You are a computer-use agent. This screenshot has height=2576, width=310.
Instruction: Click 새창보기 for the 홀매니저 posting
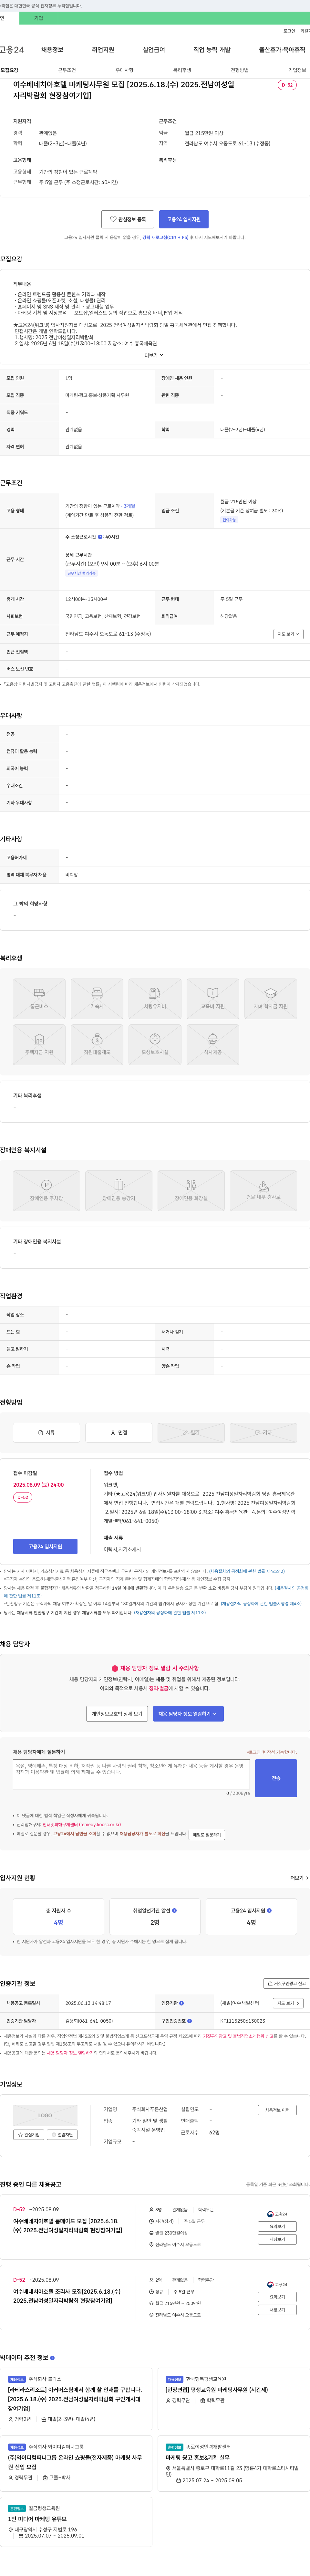click(277, 2239)
